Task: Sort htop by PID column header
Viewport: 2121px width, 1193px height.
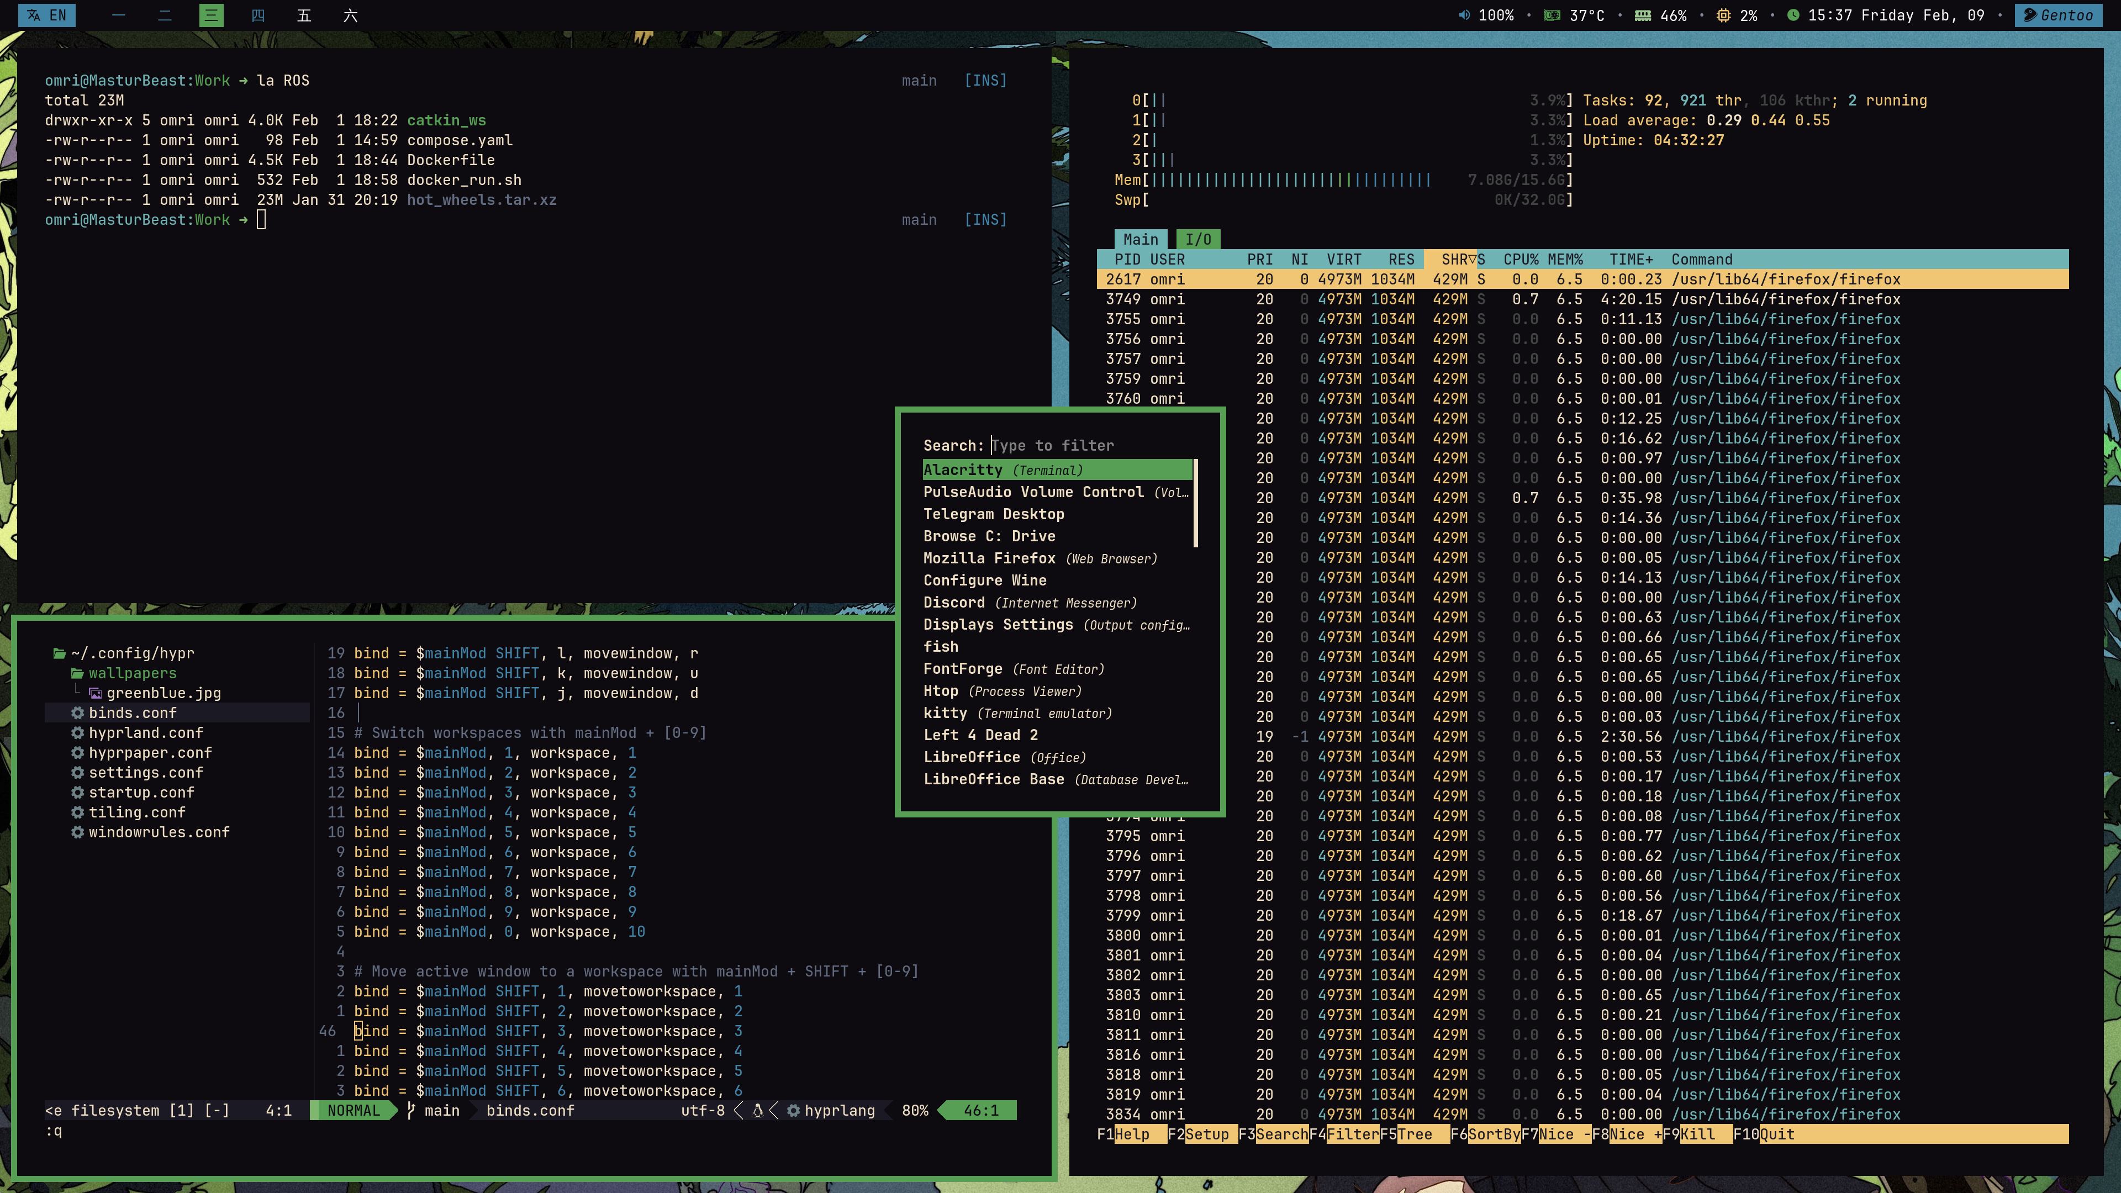Action: [x=1127, y=260]
